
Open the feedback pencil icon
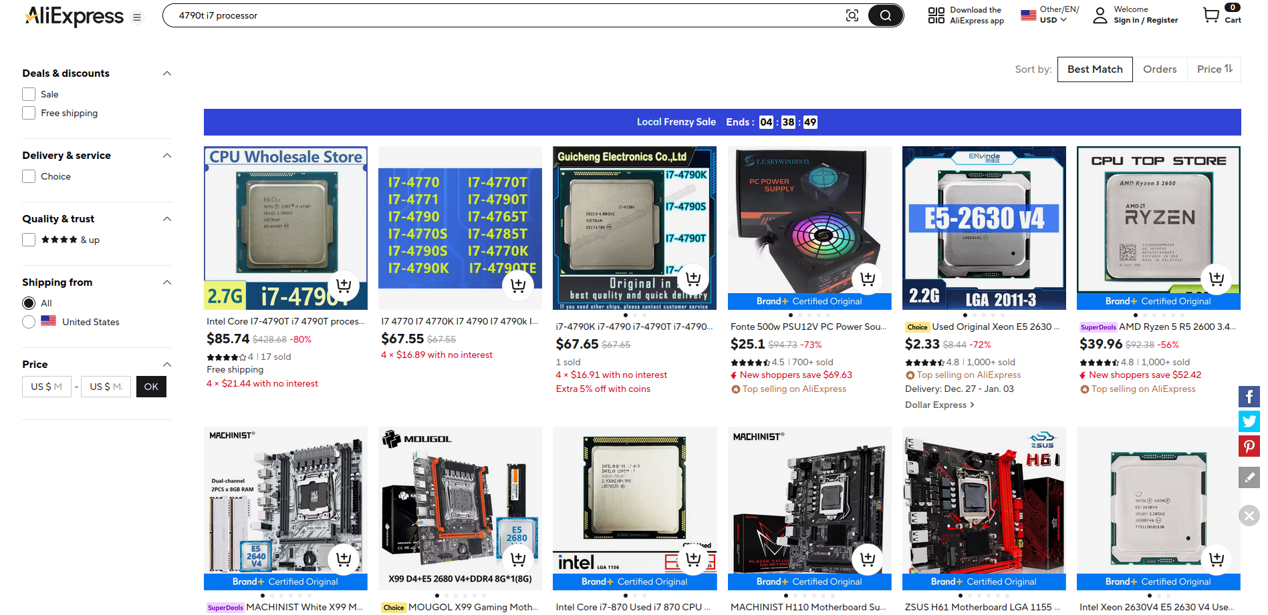[1249, 477]
